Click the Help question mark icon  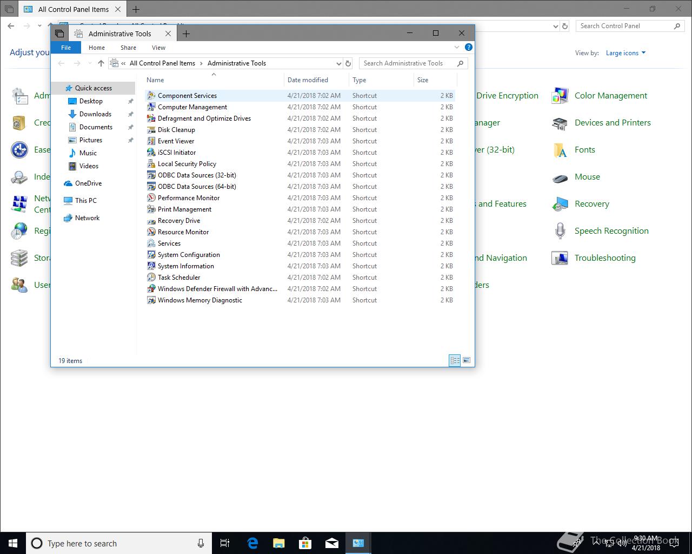469,48
